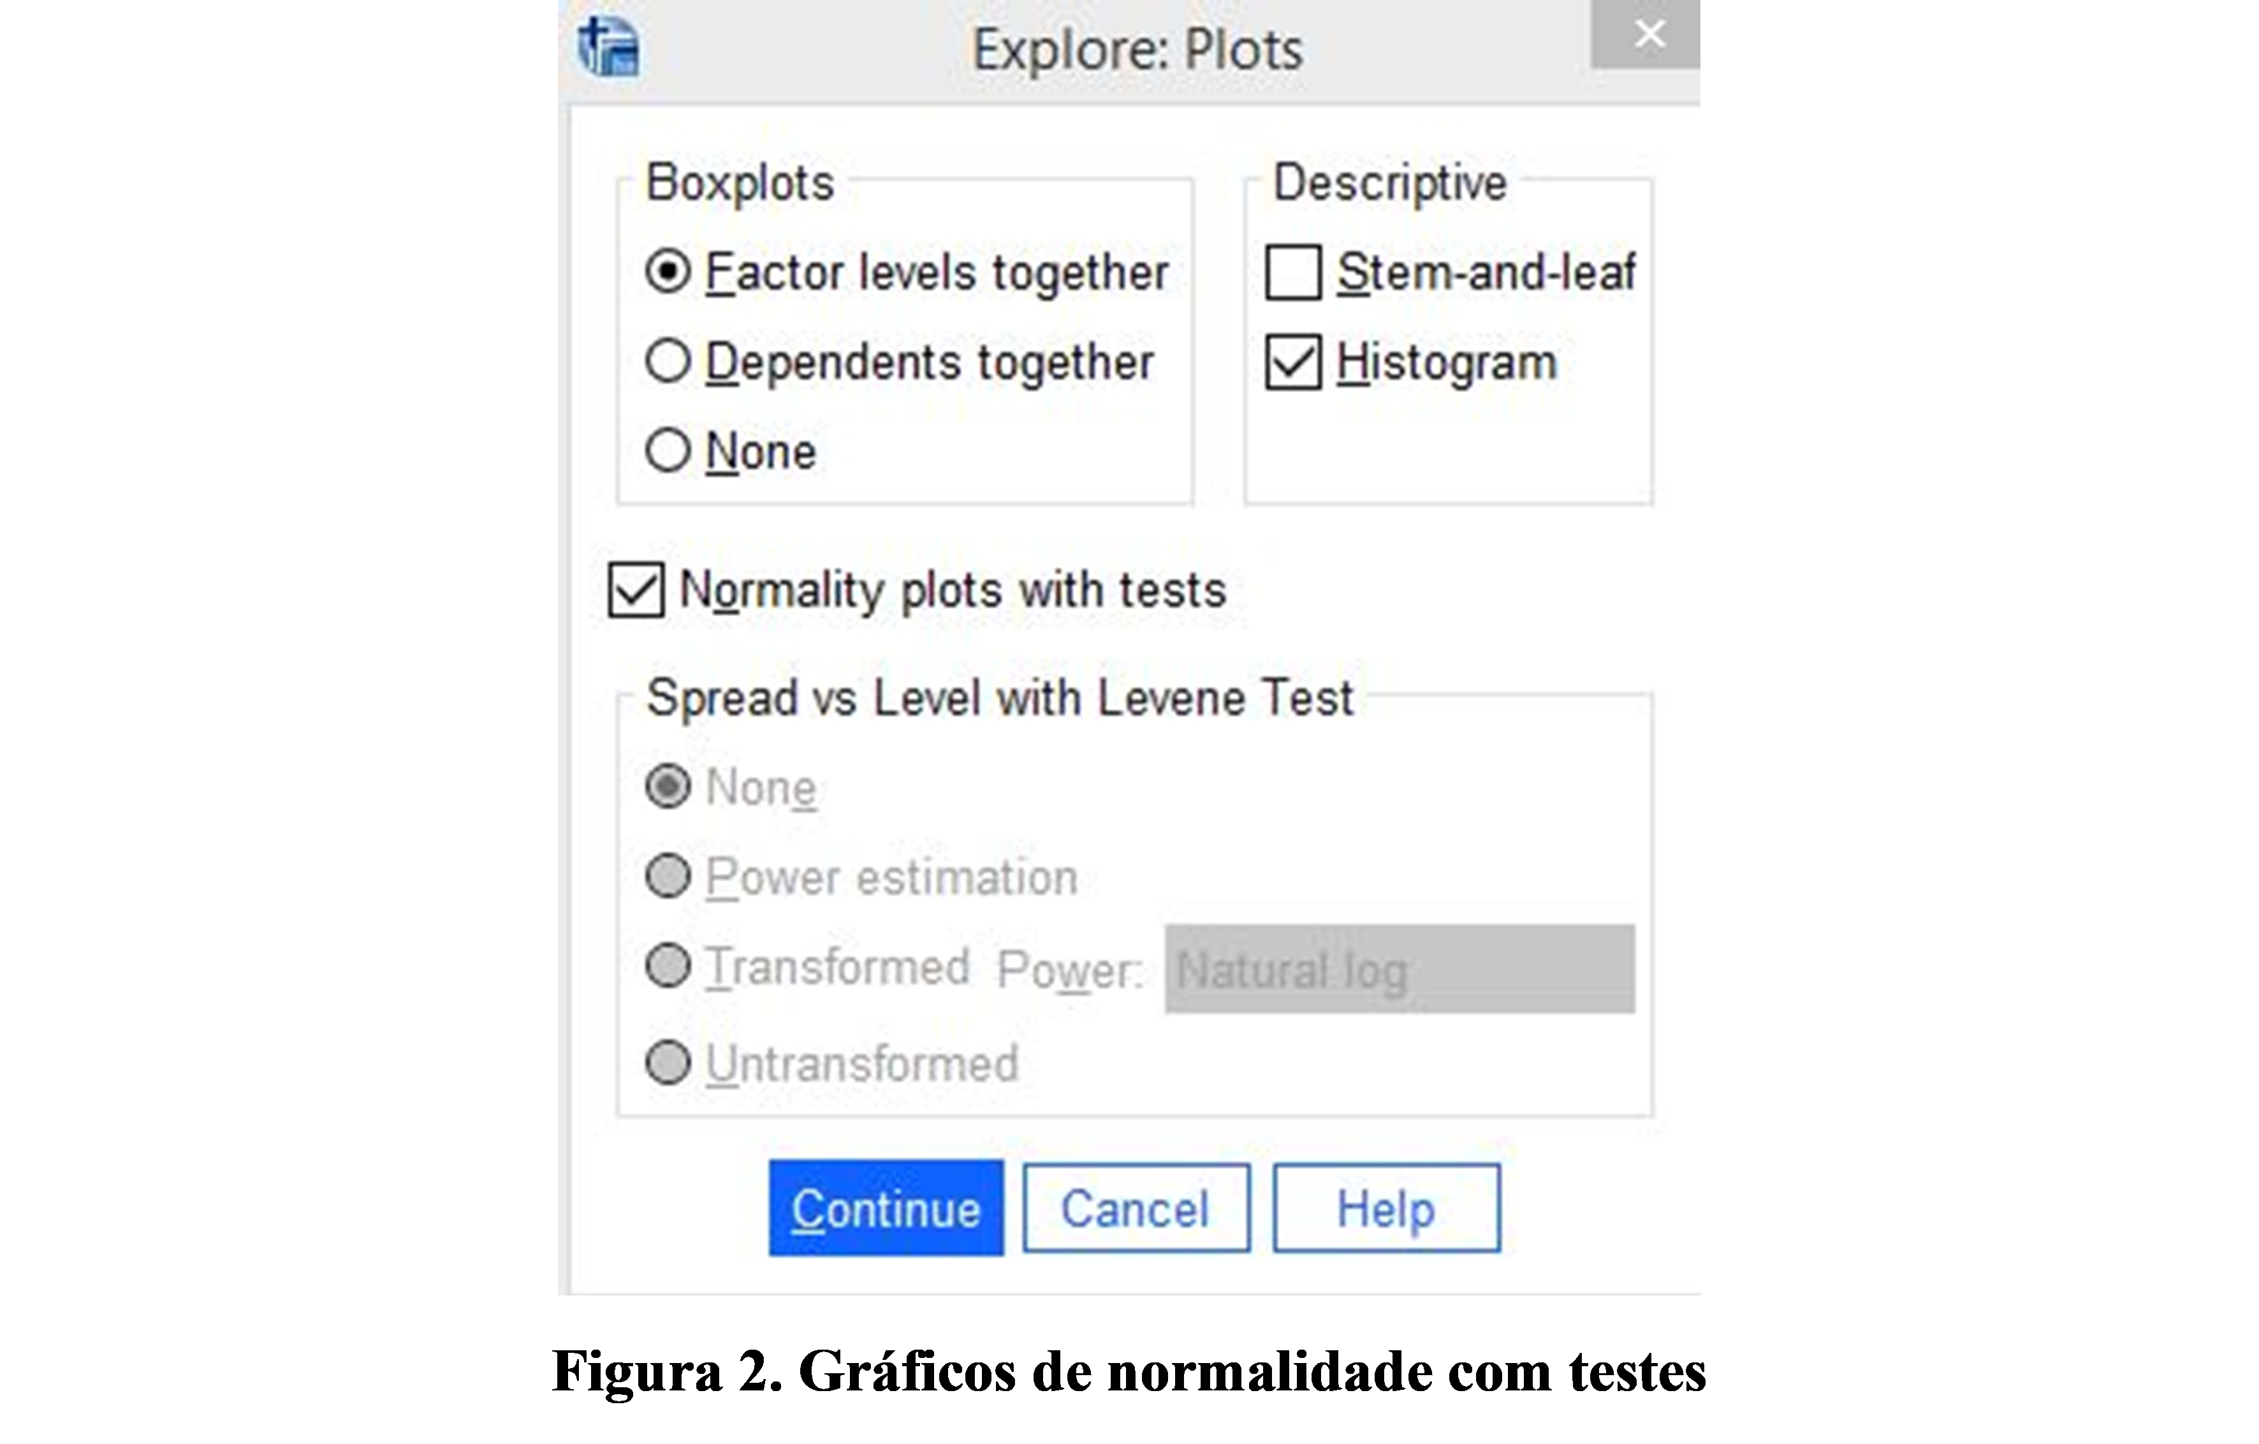
Task: Open Help for this dialog
Action: pyautogui.click(x=1385, y=1207)
